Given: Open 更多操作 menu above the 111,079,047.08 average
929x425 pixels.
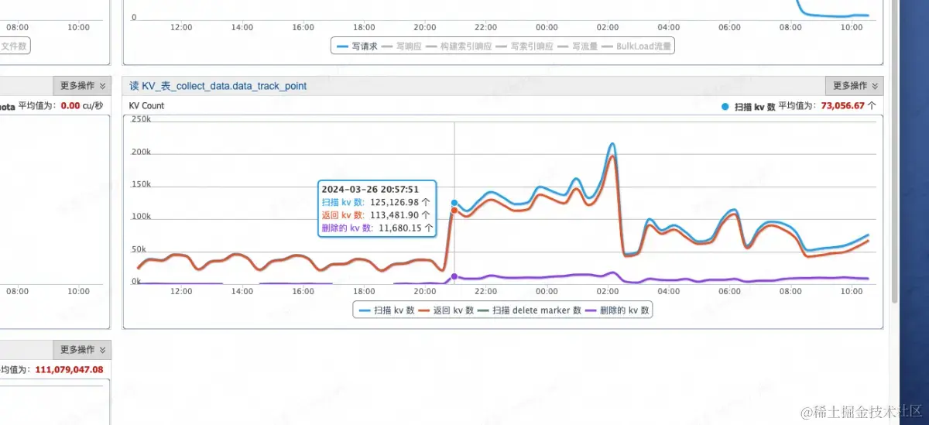Looking at the screenshot, I should pyautogui.click(x=82, y=350).
